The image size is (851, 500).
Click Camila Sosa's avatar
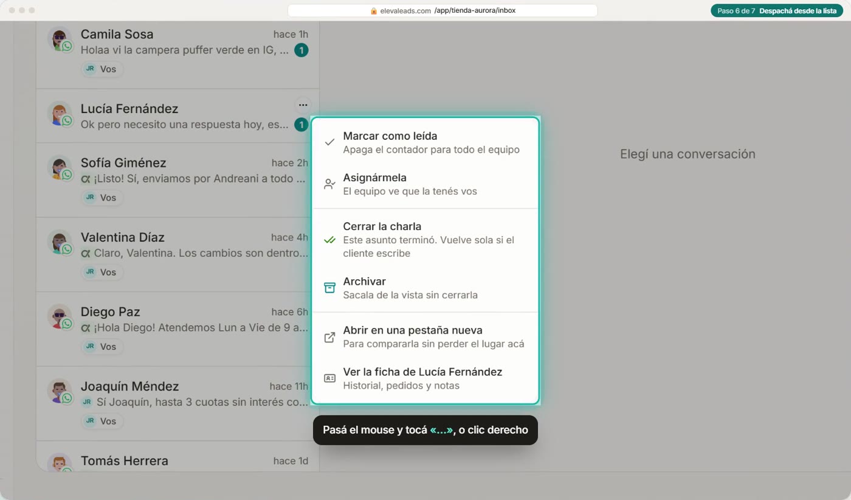tap(59, 38)
